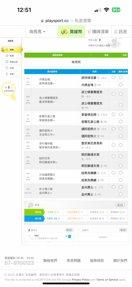Select 刪除 radio for 丹佛金塊 客 PK
This screenshot has width=132, height=287.
point(121,85)
